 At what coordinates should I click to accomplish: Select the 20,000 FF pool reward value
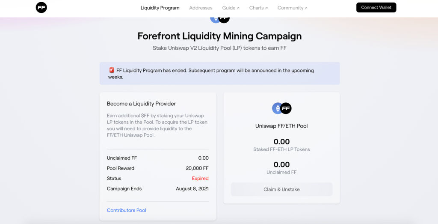point(197,168)
